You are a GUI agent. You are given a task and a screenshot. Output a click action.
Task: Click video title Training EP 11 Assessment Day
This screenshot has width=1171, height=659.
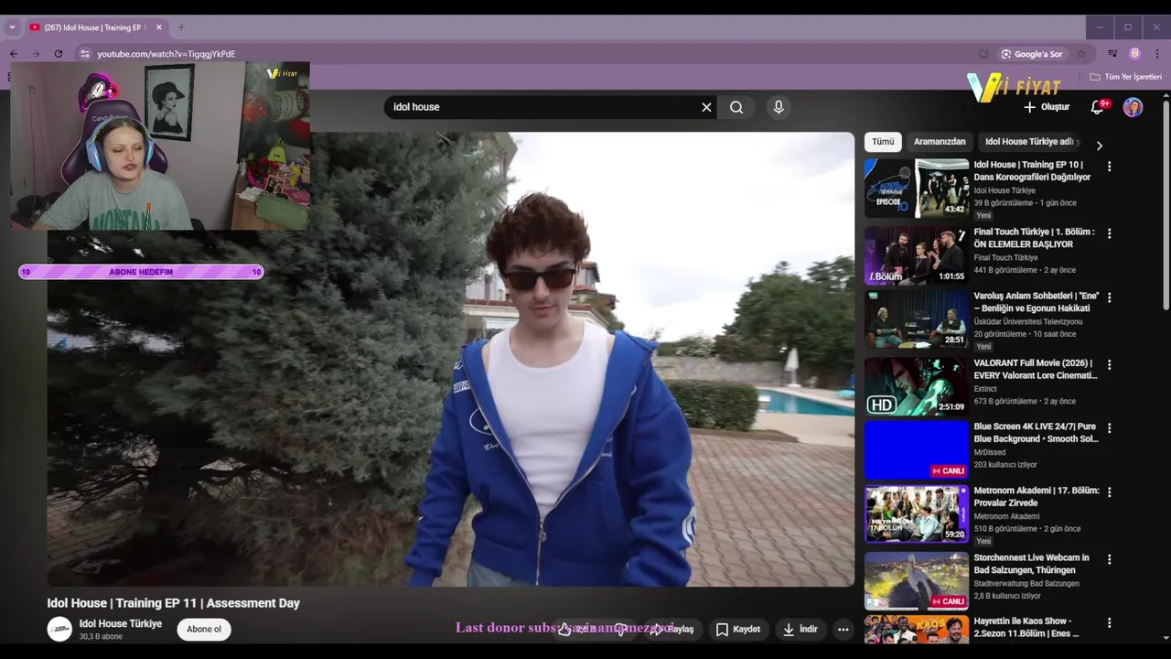(x=174, y=603)
